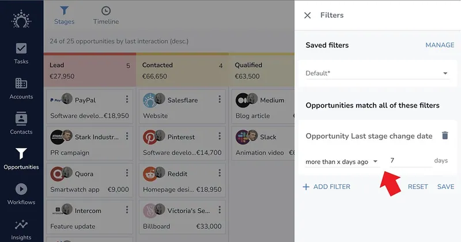Click the Stark Industries company logo

click(x=57, y=137)
